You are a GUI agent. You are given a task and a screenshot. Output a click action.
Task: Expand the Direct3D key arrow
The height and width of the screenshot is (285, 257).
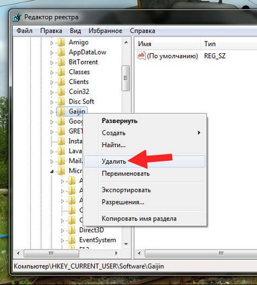pos(62,231)
